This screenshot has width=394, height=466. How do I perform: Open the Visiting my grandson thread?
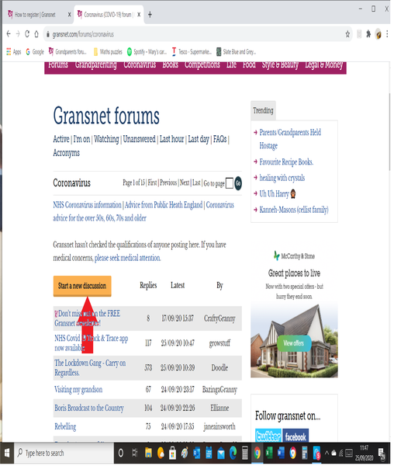point(78,389)
